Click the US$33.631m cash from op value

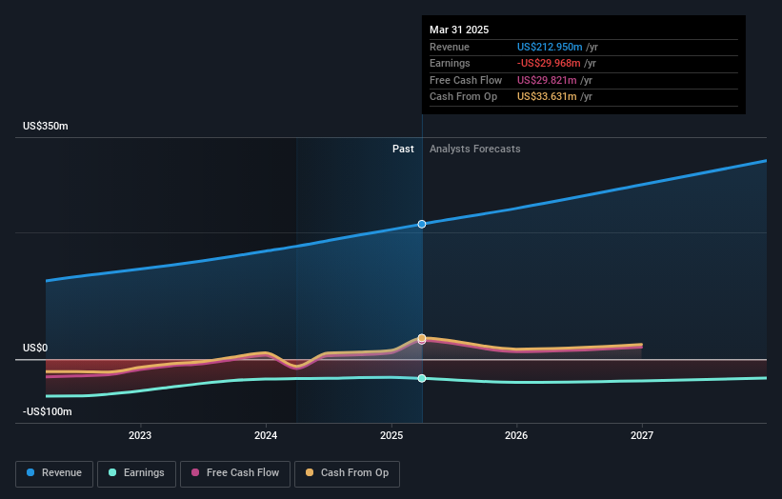[547, 97]
